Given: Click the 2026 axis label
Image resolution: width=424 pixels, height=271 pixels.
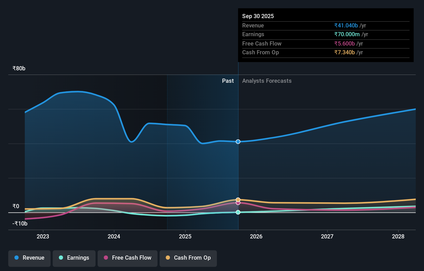Looking at the screenshot, I should [x=256, y=236].
